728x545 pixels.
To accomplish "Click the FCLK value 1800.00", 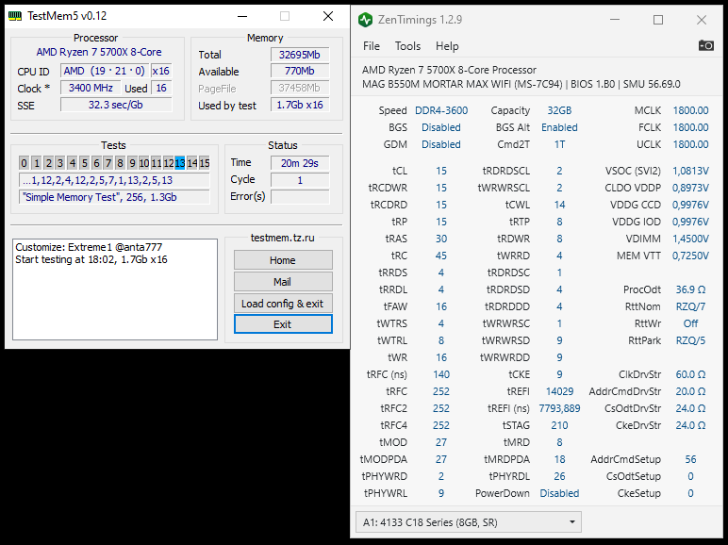I will (x=691, y=127).
